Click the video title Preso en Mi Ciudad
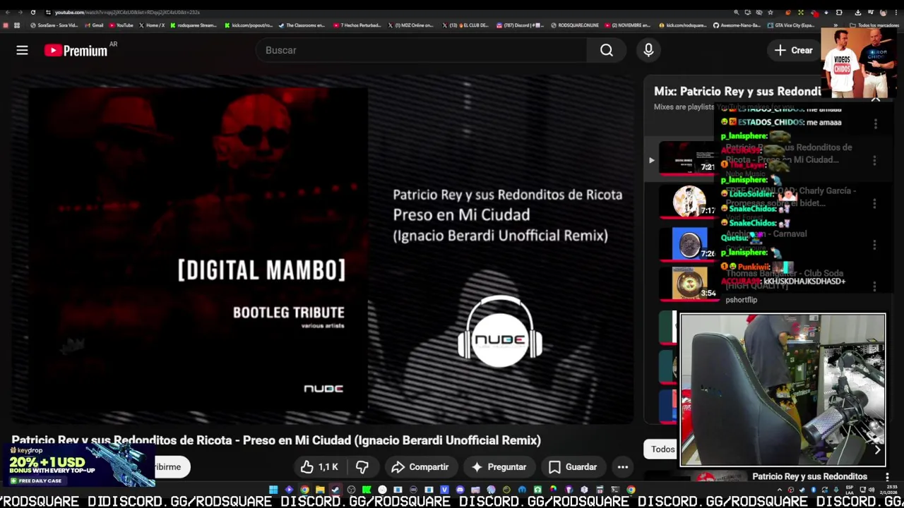This screenshot has height=508, width=904. [276, 440]
